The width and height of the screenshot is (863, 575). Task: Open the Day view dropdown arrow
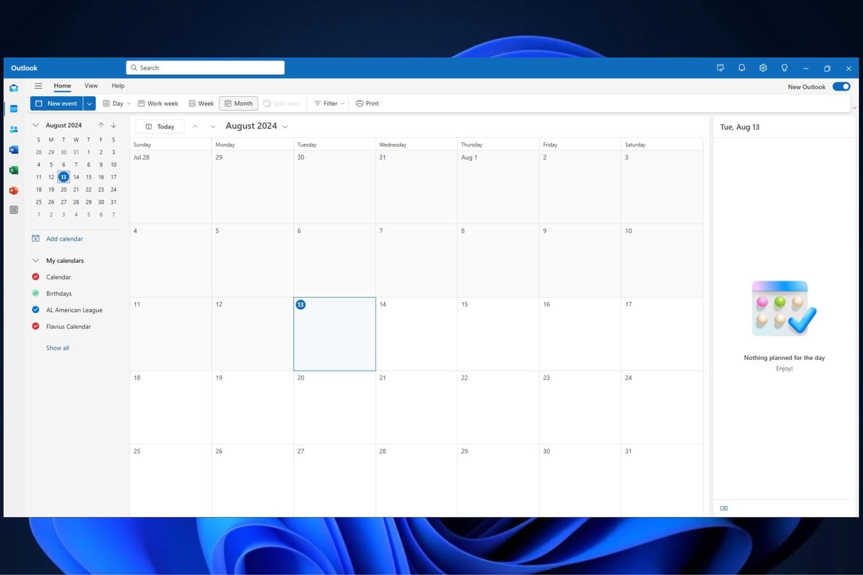129,103
